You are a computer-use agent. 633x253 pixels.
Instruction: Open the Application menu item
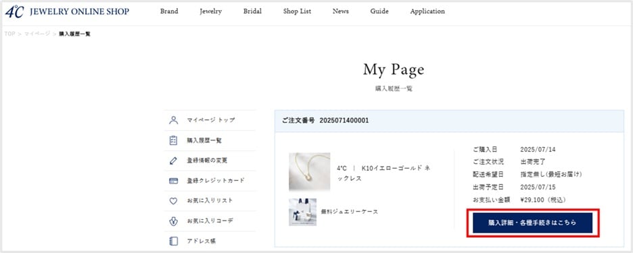427,11
